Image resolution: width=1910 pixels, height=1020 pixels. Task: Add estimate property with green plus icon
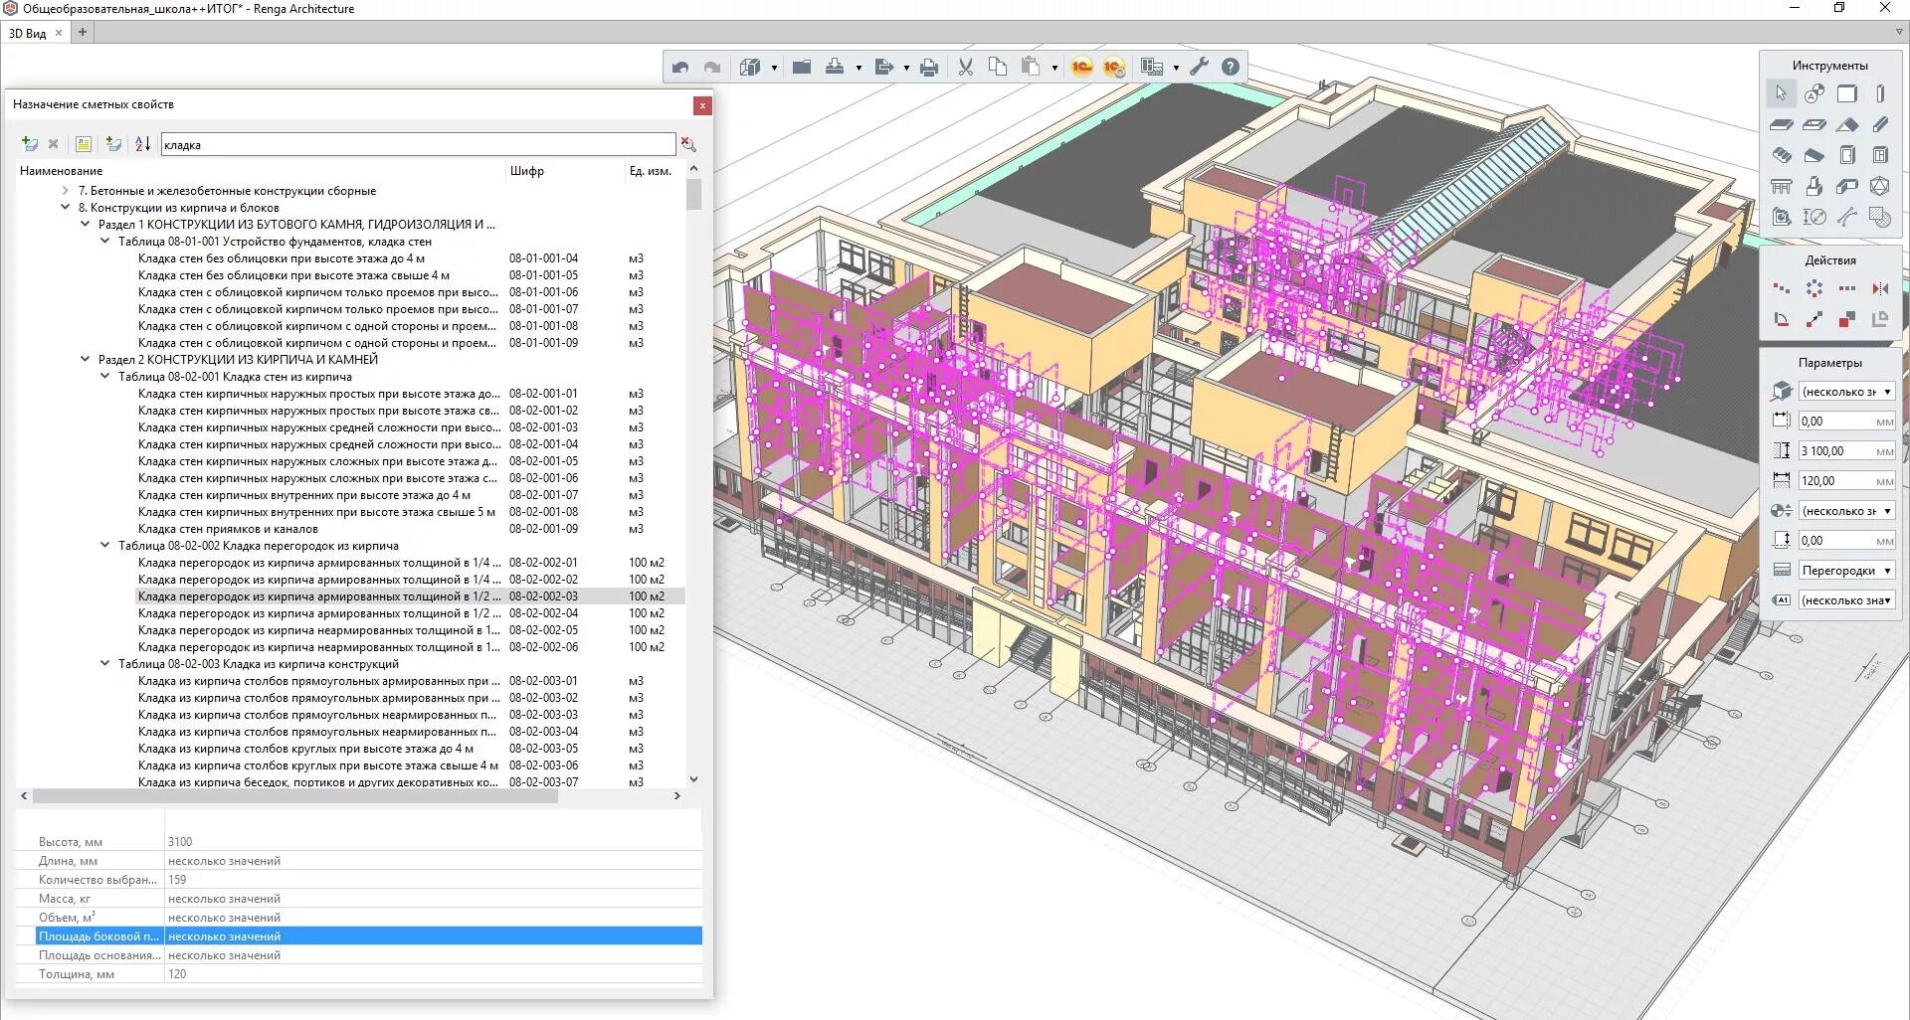click(30, 144)
